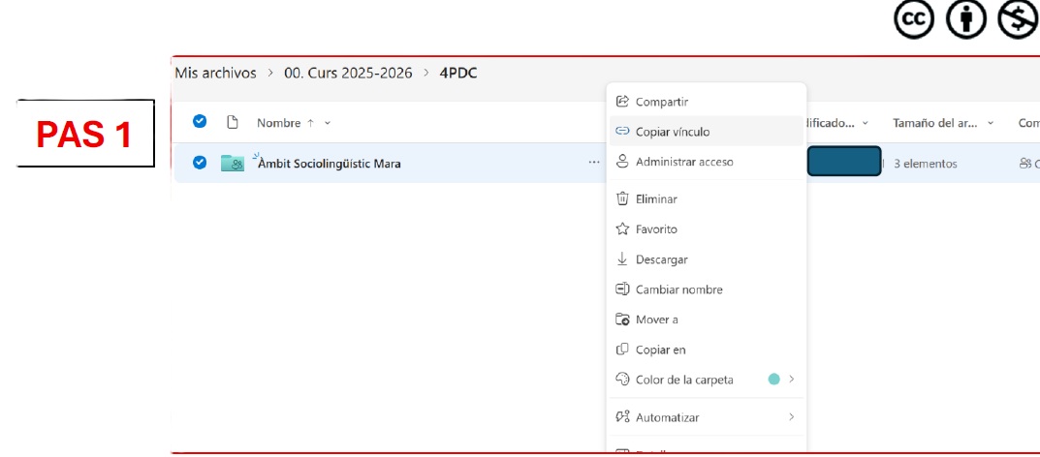Expand the Color de la carpeta submenu arrow
Viewport: 1040px width, 457px height.
pos(792,380)
